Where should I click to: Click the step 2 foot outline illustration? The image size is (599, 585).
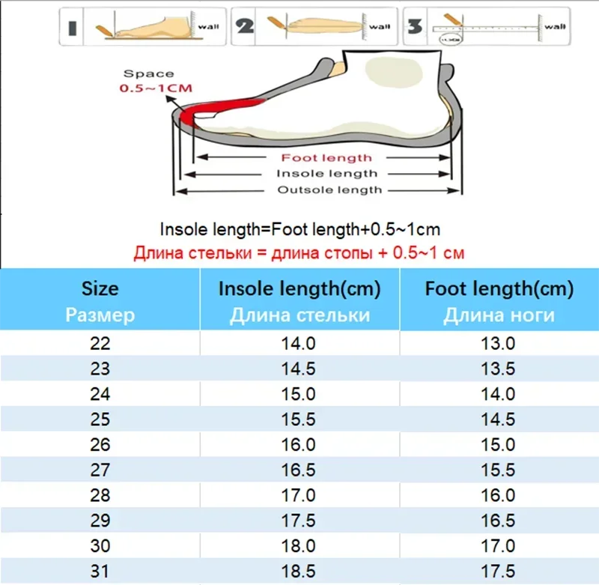314,26
